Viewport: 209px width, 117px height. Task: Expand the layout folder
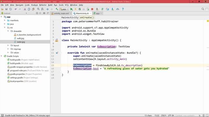(8, 45)
